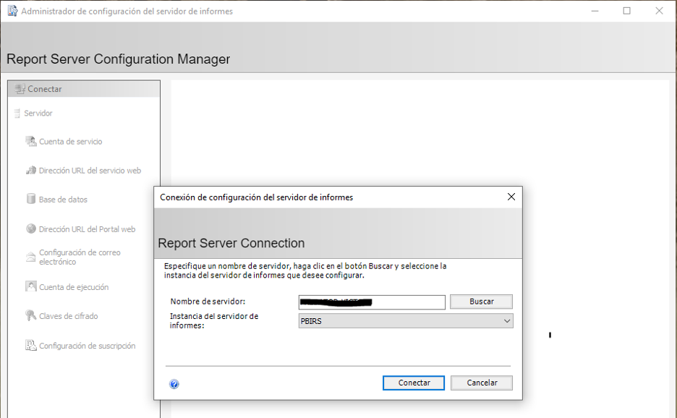The width and height of the screenshot is (677, 418).
Task: Click the Dirección URL del servicio web icon
Action: [x=31, y=171]
